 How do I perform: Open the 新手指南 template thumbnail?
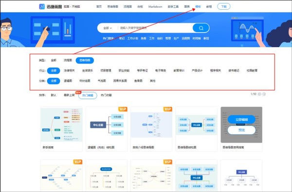61,124
